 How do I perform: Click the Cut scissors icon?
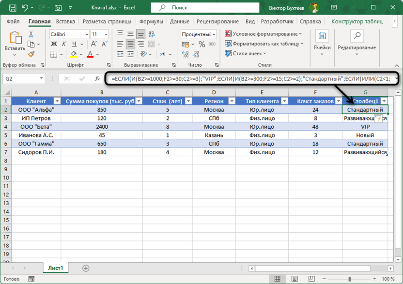coord(31,34)
